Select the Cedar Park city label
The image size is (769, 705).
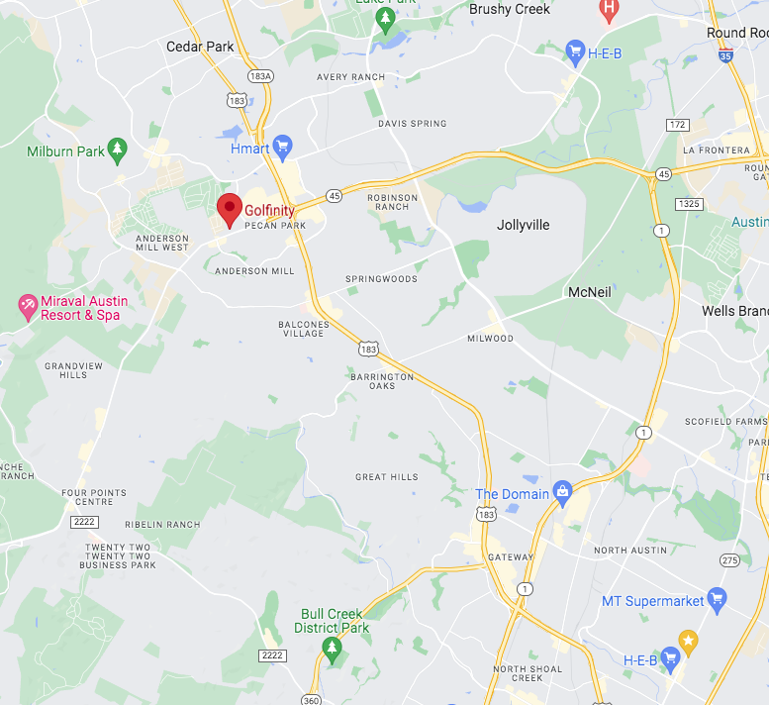pos(200,47)
